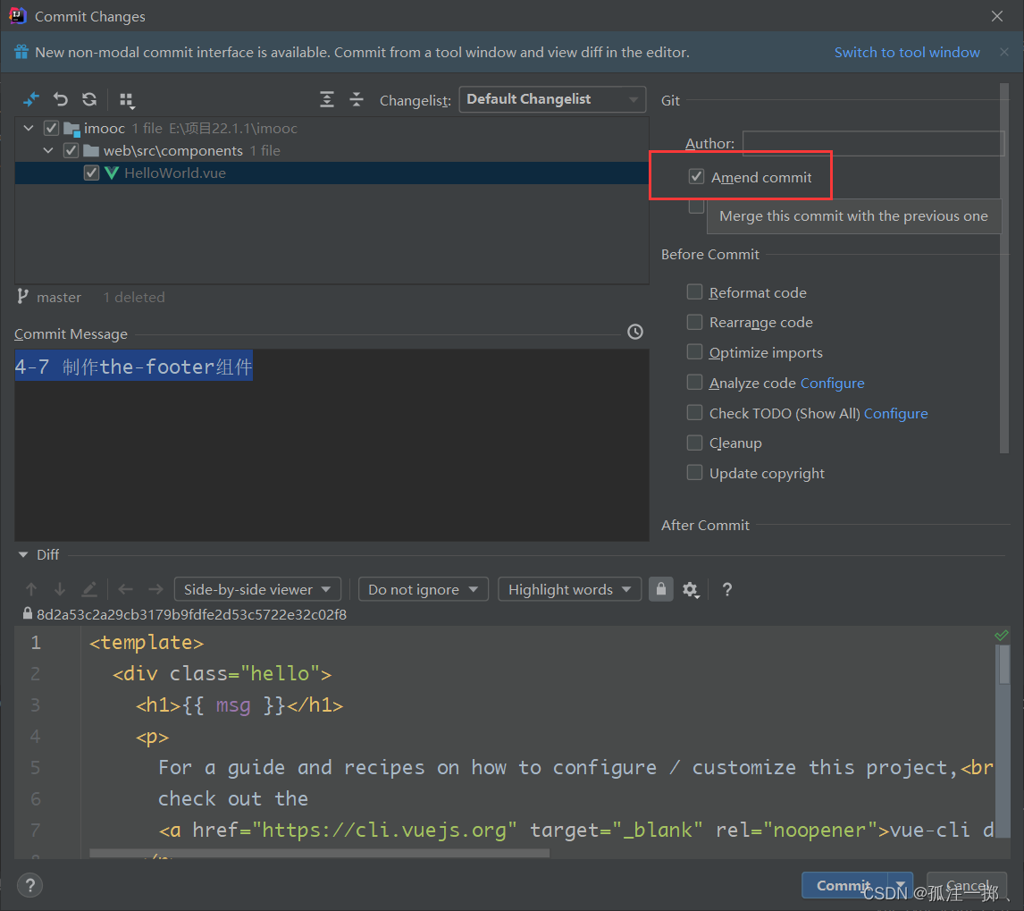Click the Collapse All tree icon
The image size is (1024, 911).
click(x=356, y=99)
